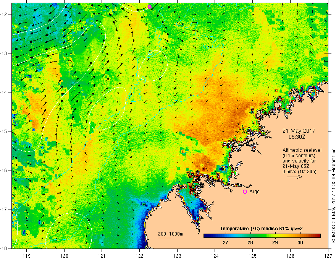Click the Argo legend label text
The width and height of the screenshot is (336, 260).
(x=254, y=192)
